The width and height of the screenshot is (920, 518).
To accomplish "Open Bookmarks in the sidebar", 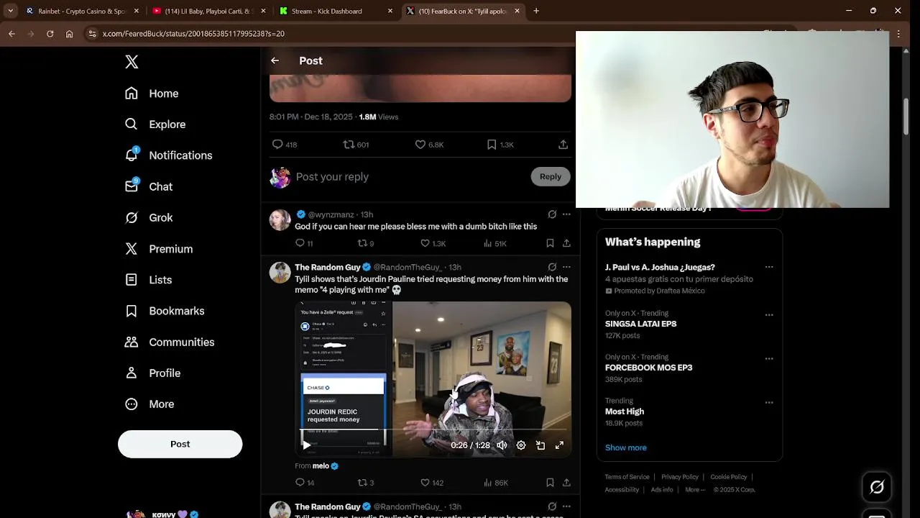I will (165, 311).
